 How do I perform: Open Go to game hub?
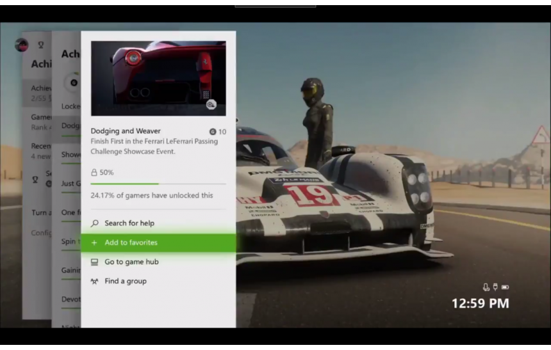click(158, 262)
